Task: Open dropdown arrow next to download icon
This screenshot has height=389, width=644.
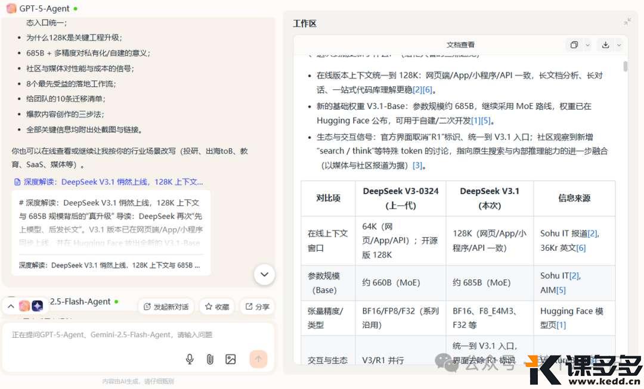Action: coord(619,45)
